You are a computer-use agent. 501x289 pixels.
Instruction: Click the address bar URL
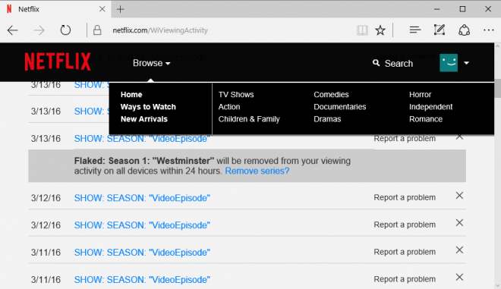pyautogui.click(x=160, y=30)
